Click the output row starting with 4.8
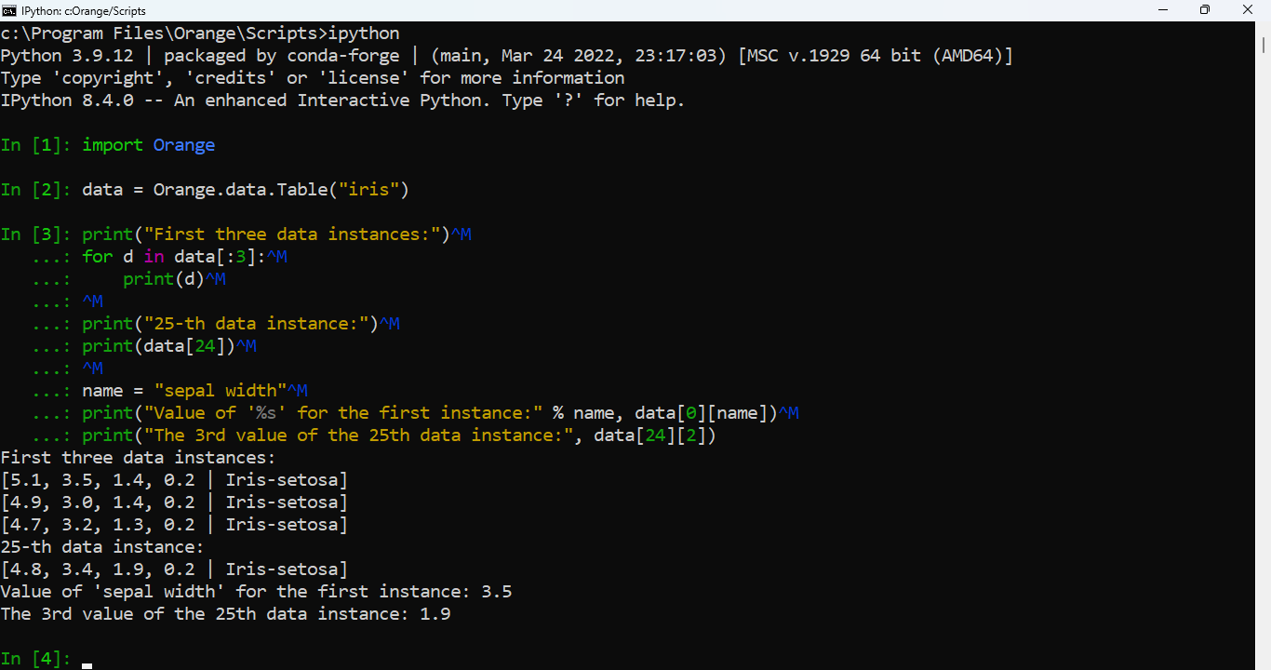Screen dimensions: 1271x670 [174, 569]
